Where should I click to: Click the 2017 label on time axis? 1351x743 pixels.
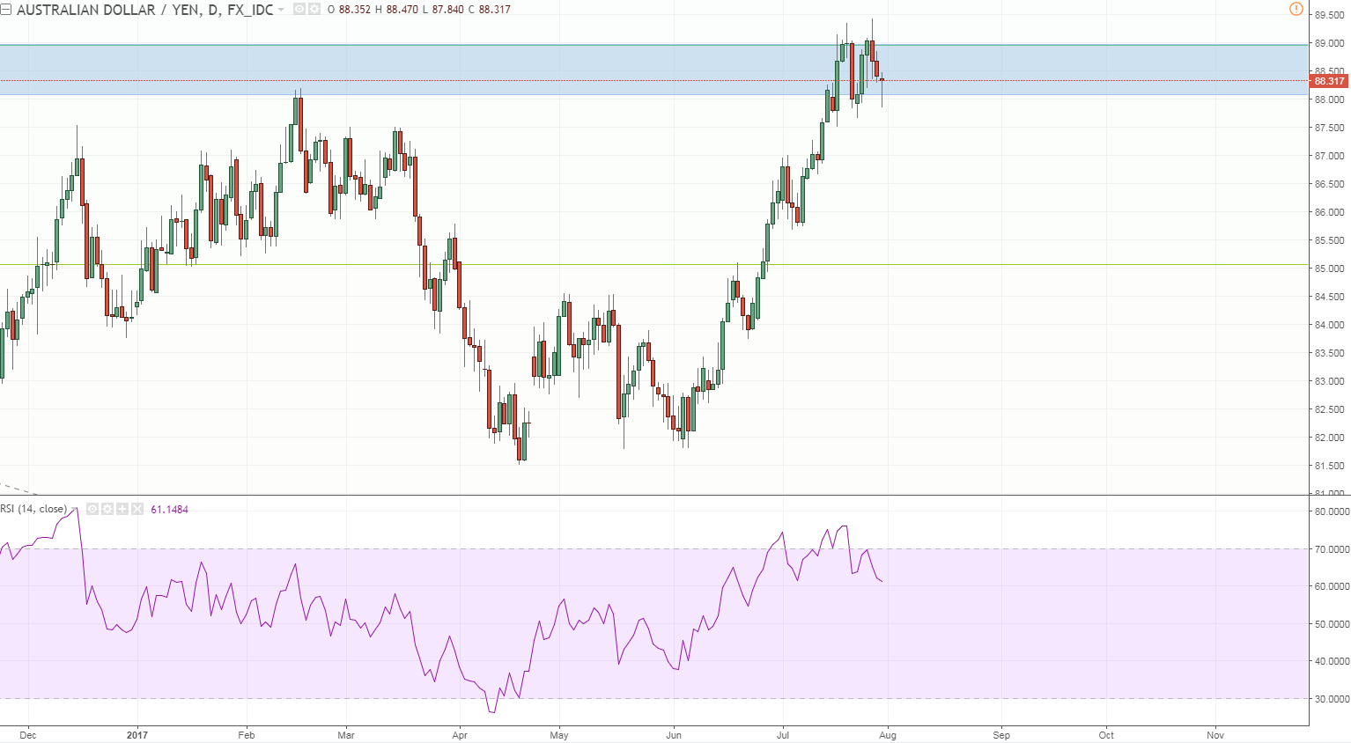(137, 735)
